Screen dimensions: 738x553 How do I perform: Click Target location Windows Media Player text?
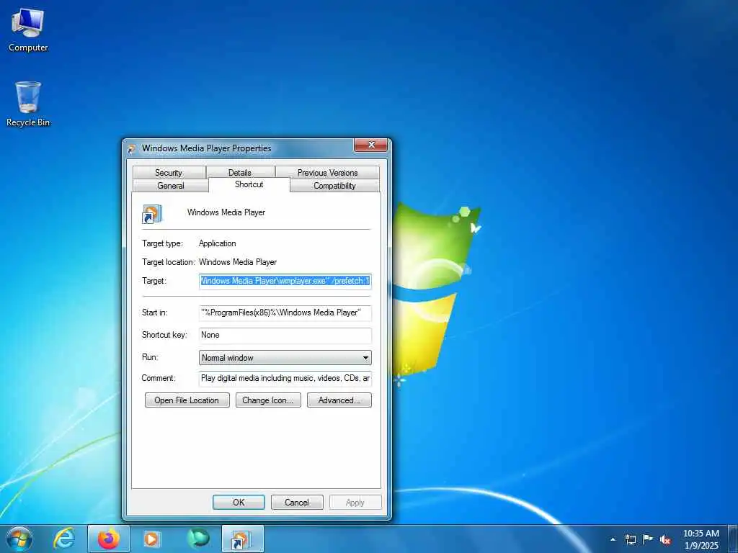pos(238,262)
